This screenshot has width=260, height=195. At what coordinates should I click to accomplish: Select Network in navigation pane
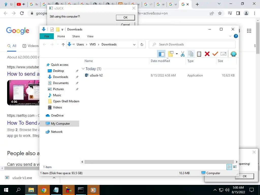tap(57, 132)
